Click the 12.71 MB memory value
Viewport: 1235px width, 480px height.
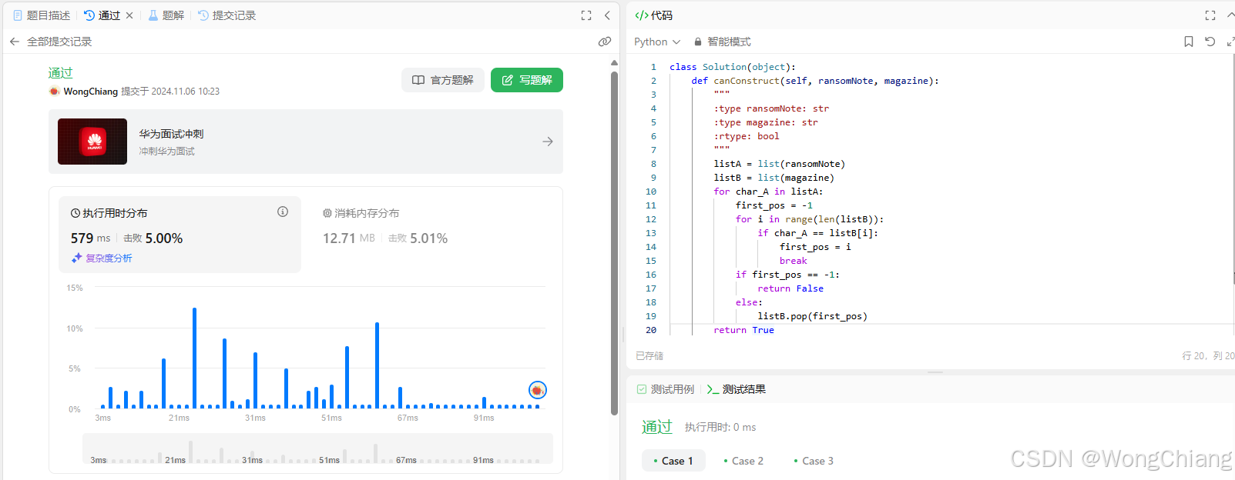coord(348,238)
